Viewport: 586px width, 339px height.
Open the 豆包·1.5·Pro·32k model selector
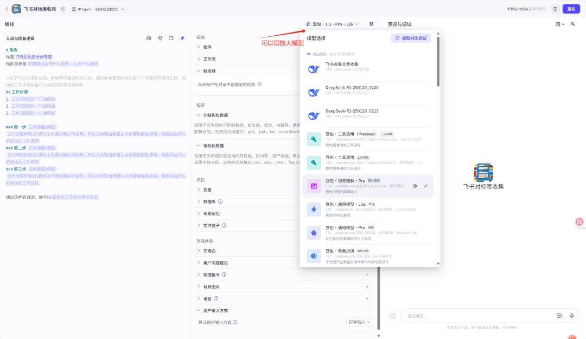(332, 24)
